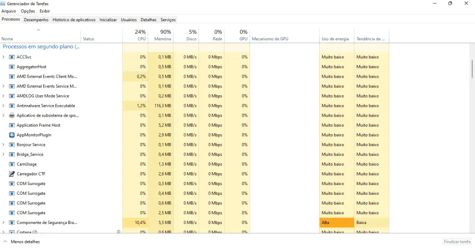475x248 pixels.
Task: Select the 0,2% CPU cell
Action: click(x=135, y=76)
